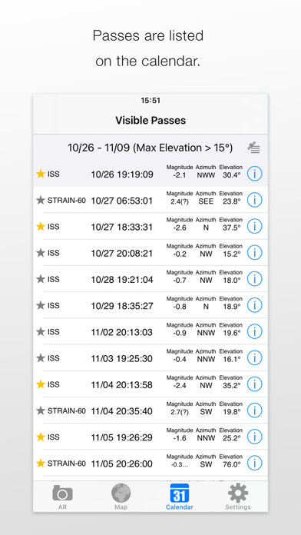View info for ISS 10/27 18:33:31
301x535 pixels.
(x=254, y=227)
